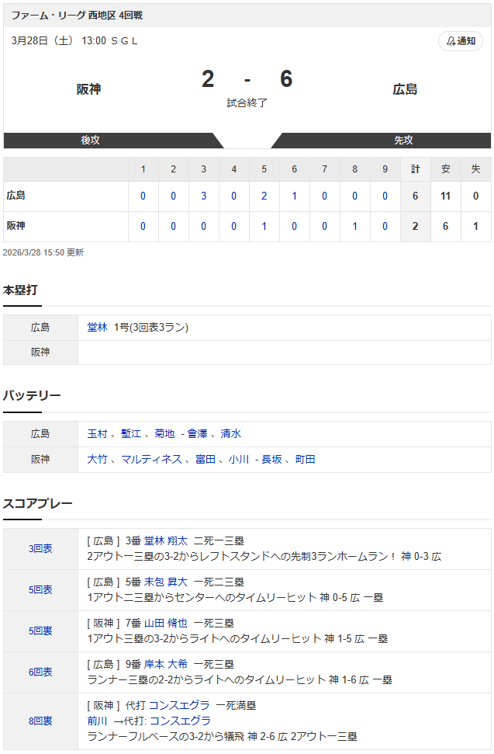Open 広島 inning 6 score of 1
The image size is (494, 754).
click(x=294, y=196)
